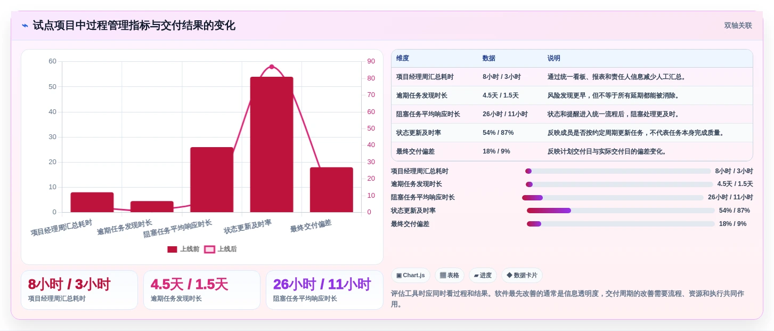
Task: Click the dashboard title 试点项目中过程管理指标与交付结果的变化
Action: [134, 26]
